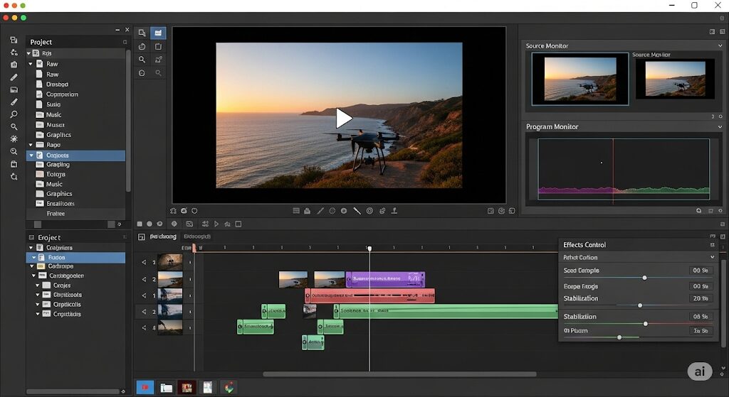Image resolution: width=729 pixels, height=397 pixels.
Task: Click the panel icon right of Effects Control title
Action: pos(712,244)
